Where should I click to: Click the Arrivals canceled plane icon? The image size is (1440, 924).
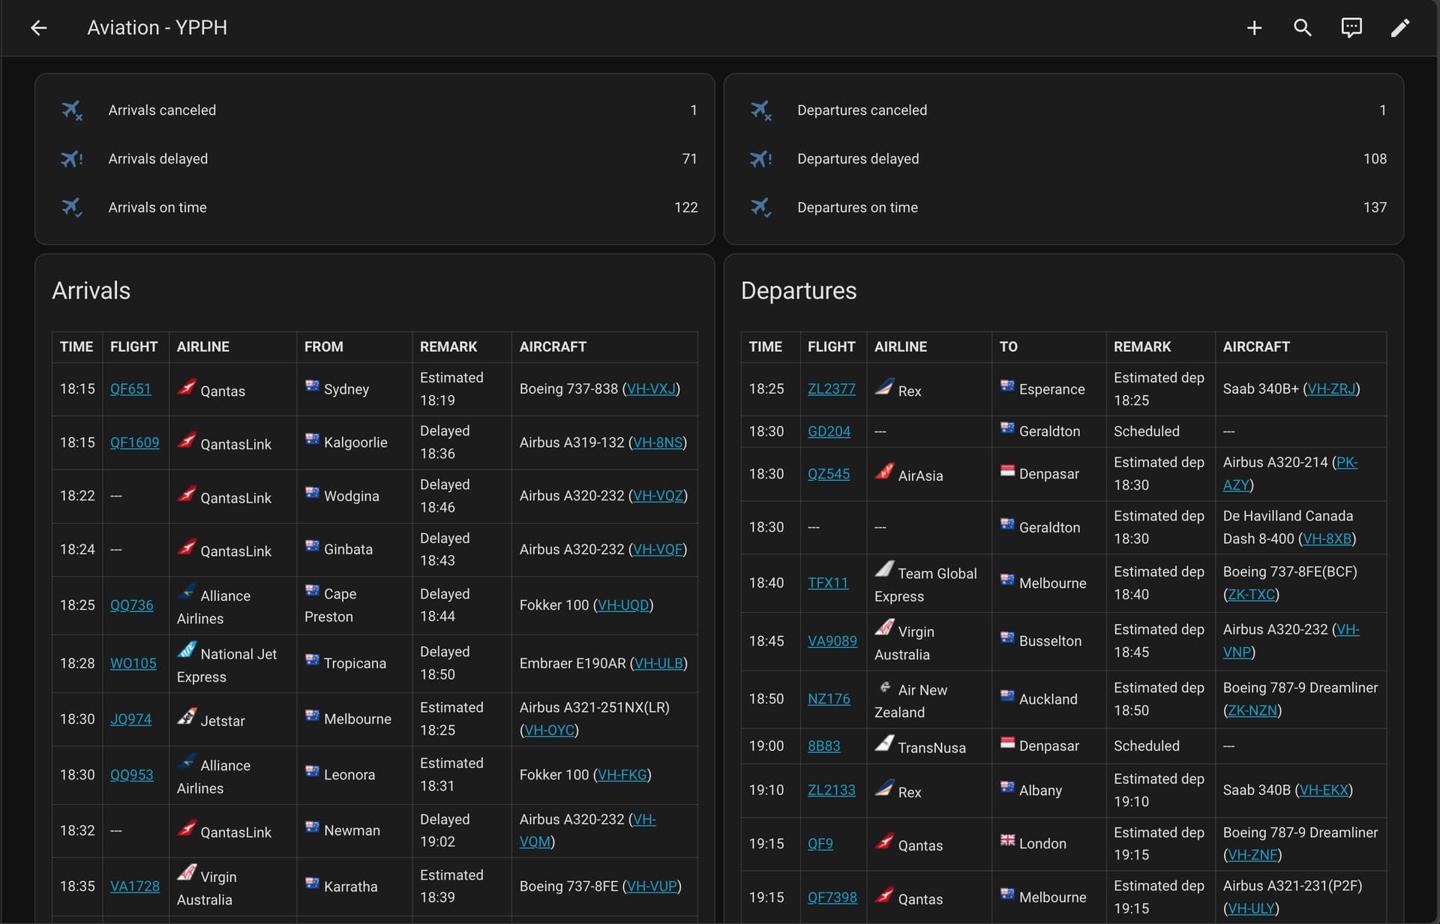pyautogui.click(x=72, y=110)
